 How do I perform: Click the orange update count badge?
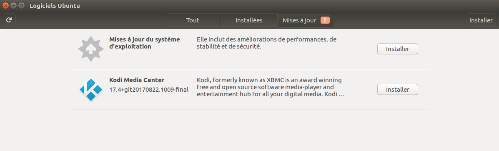click(325, 20)
